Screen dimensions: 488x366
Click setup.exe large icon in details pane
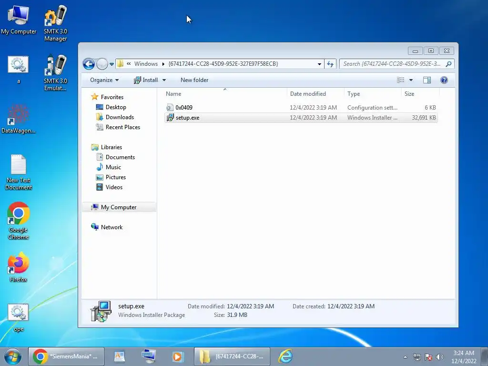coord(101,311)
